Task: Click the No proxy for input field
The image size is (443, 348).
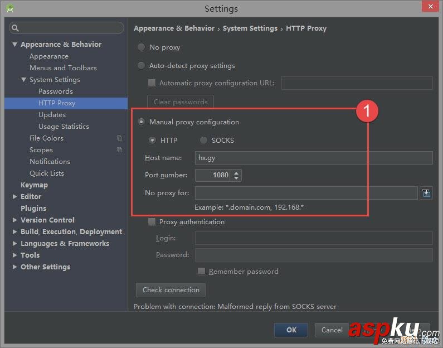Action: [x=306, y=193]
